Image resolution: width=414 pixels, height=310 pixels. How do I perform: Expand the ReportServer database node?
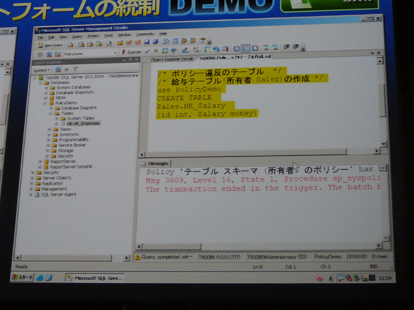pyautogui.click(x=40, y=162)
